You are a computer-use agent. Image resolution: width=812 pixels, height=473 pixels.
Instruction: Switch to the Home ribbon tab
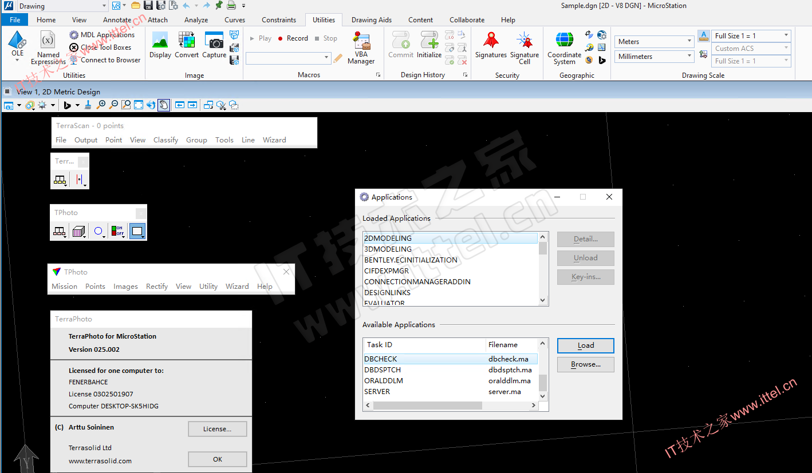(x=46, y=19)
